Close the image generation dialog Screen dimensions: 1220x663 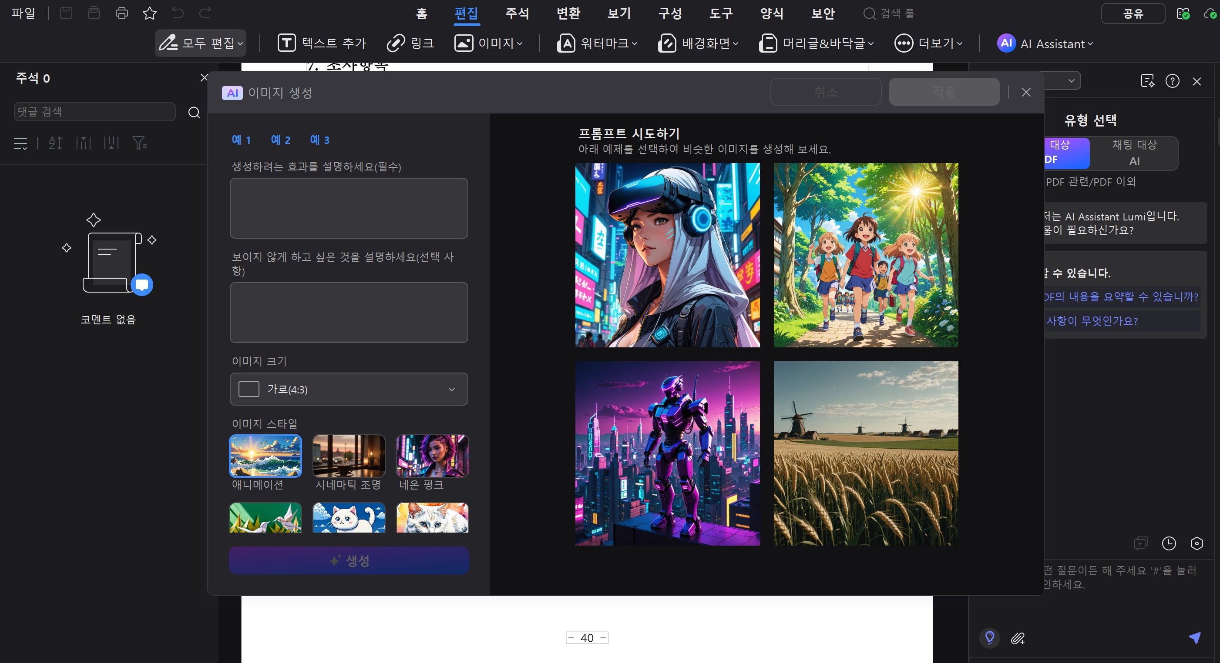[1026, 92]
